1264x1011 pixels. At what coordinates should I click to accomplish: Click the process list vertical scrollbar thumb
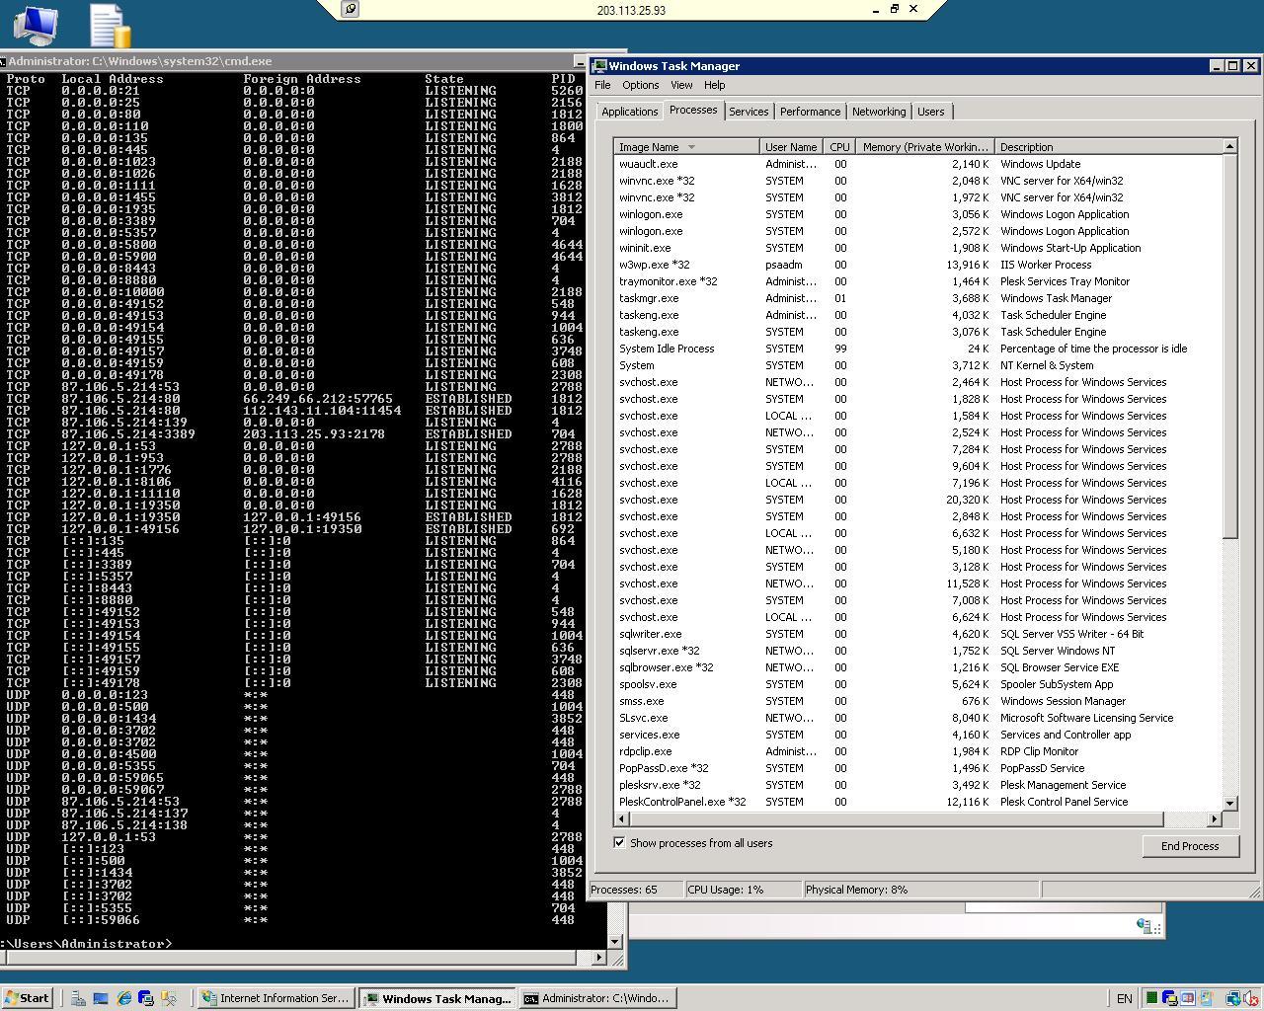coord(1229,346)
